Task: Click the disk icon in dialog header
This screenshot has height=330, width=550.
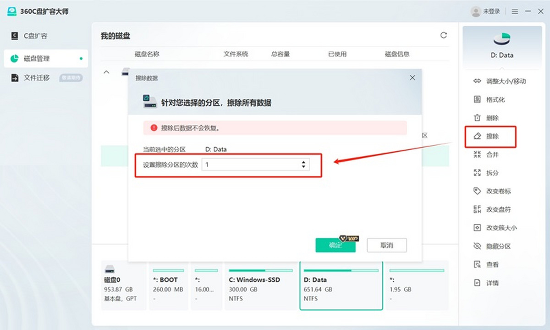Action: pyautogui.click(x=150, y=102)
